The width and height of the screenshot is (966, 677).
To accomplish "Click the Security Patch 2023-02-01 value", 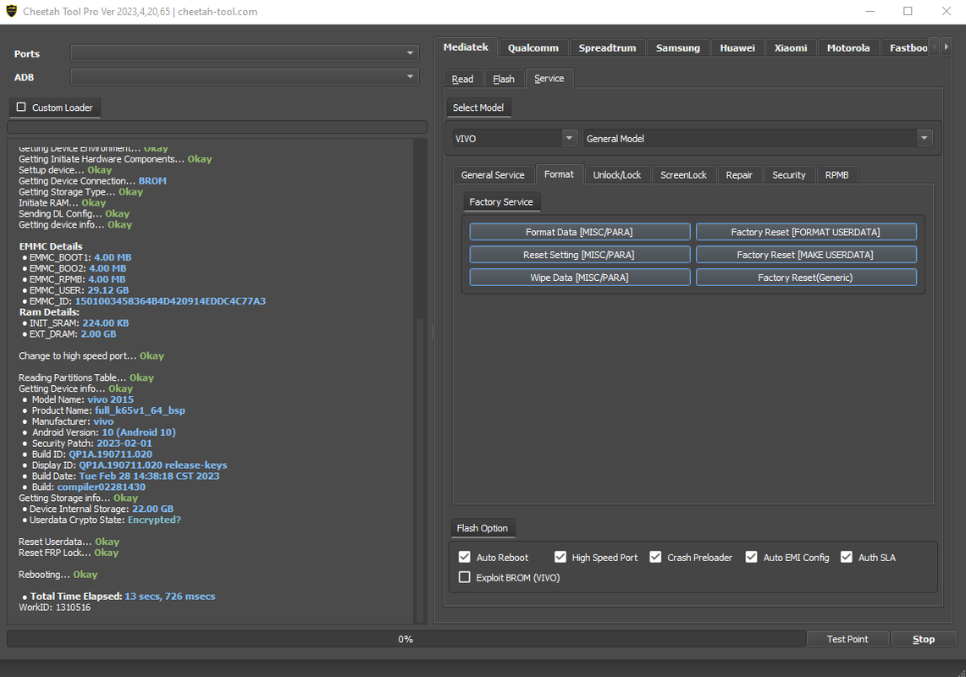I will tap(124, 443).
